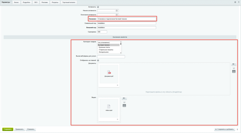Remove Документ.pdf with its X icon
This screenshot has width=241, height=133.
coord(118,85)
